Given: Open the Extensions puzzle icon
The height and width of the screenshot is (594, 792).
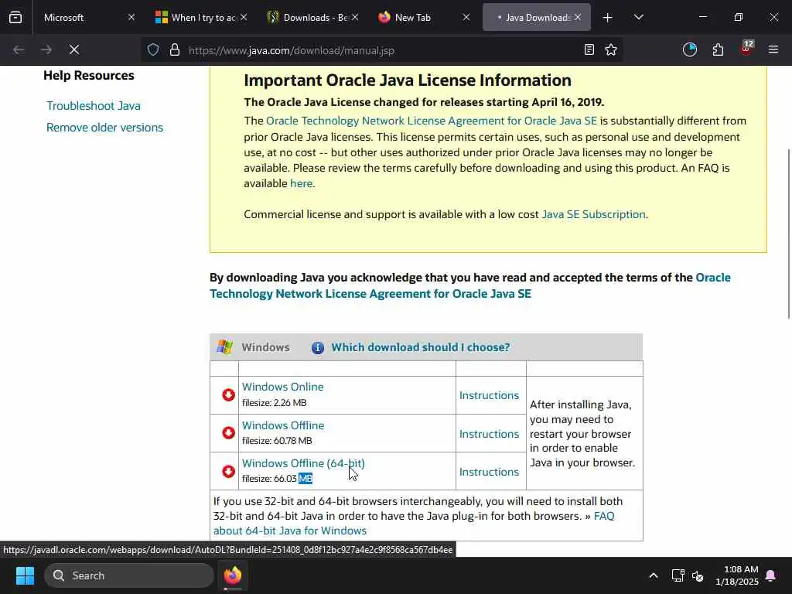Looking at the screenshot, I should coord(718,49).
